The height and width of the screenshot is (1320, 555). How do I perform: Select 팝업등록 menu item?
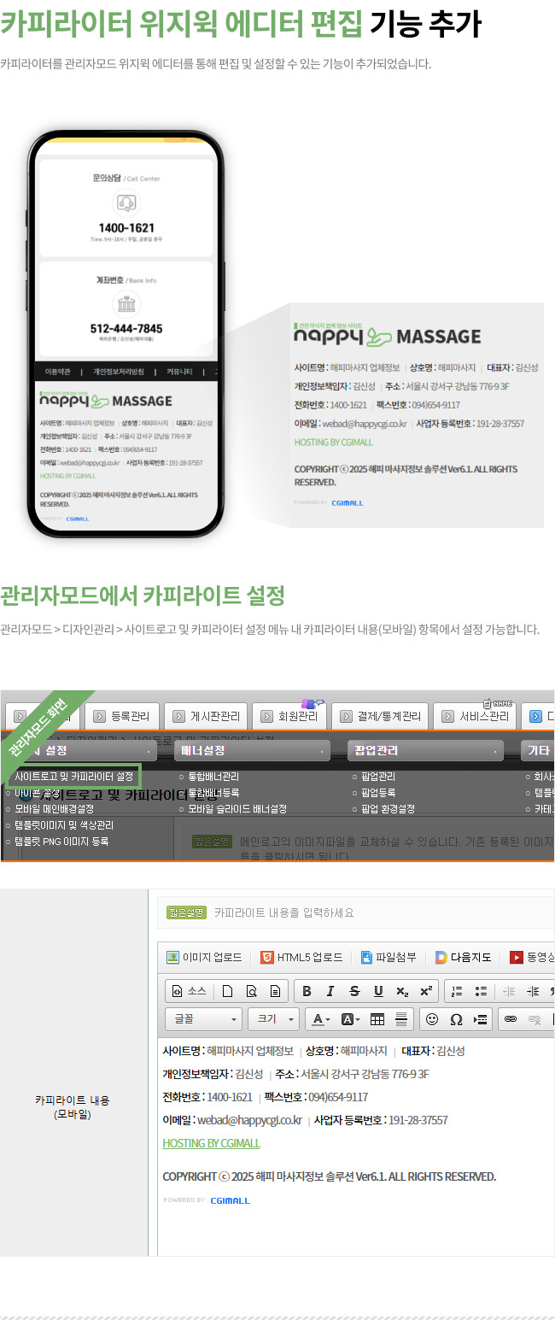coord(378,793)
